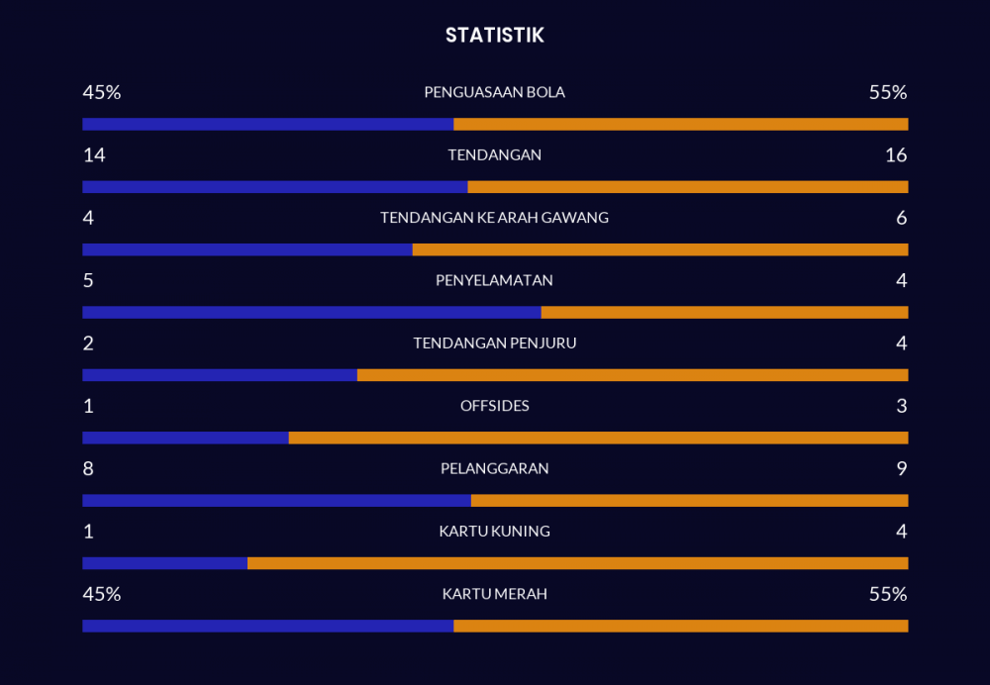990x685 pixels.
Task: Click orange segment of the Tendangan bar
Action: pos(687,187)
